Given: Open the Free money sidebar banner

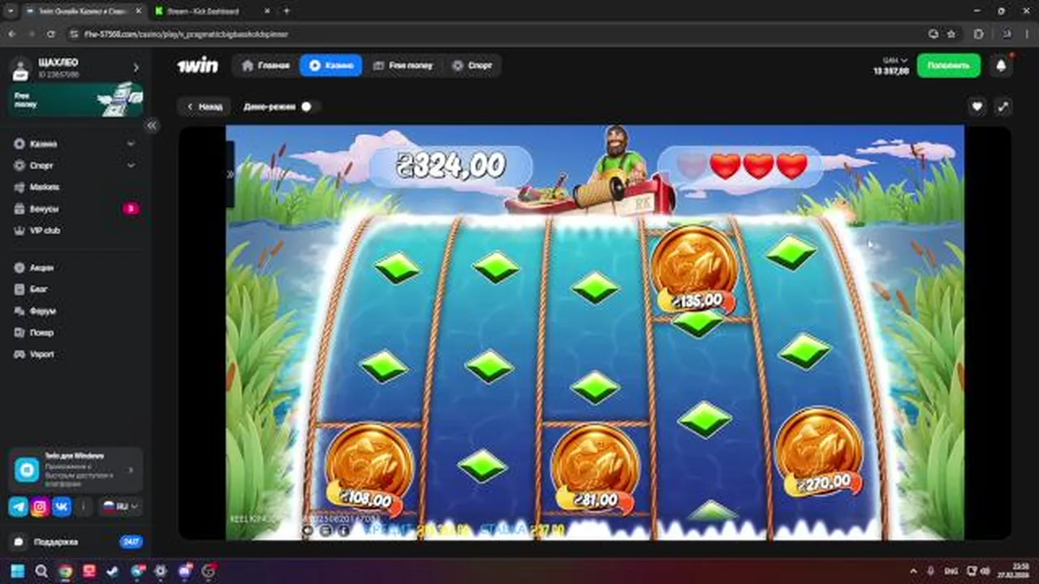Looking at the screenshot, I should [76, 100].
